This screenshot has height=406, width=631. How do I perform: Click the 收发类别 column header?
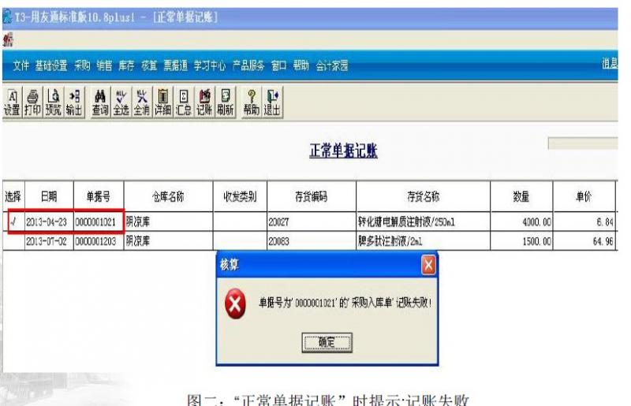point(240,196)
